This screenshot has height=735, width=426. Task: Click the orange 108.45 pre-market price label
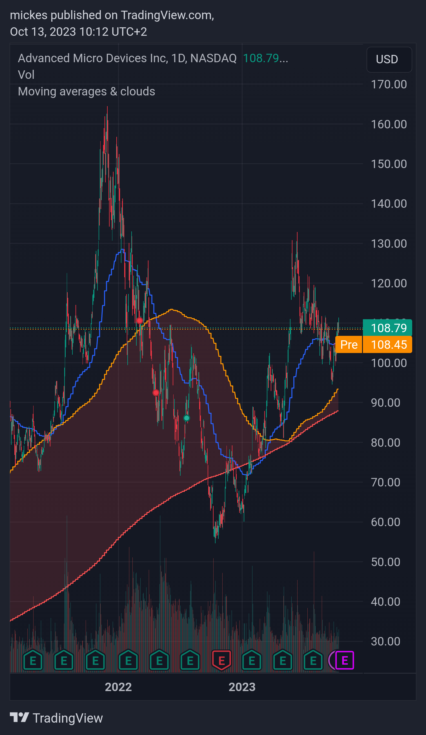coord(387,345)
